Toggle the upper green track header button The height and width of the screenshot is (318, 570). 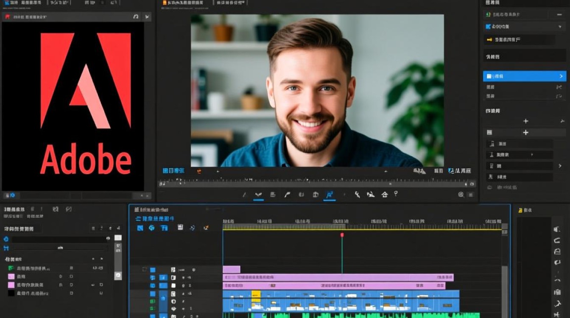point(153,301)
